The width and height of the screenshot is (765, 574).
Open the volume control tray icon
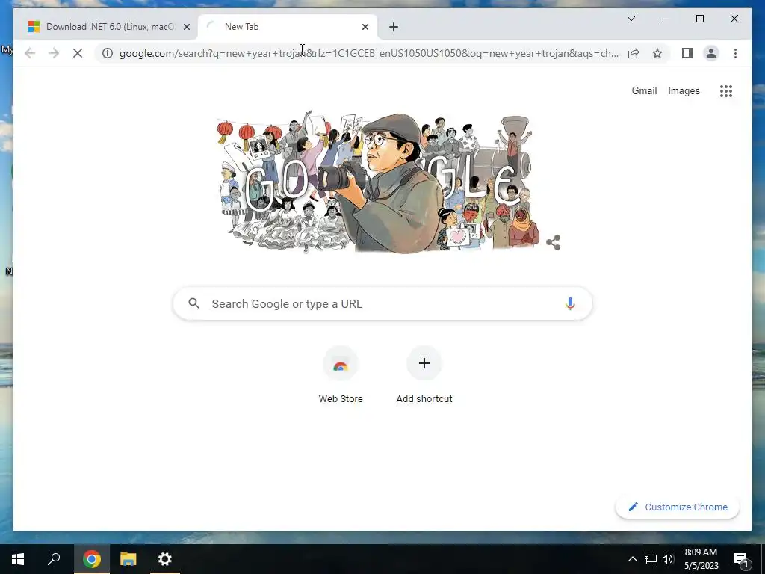(668, 559)
